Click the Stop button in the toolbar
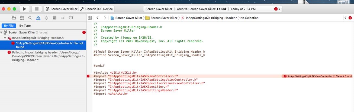 pyautogui.click(x=37, y=9)
